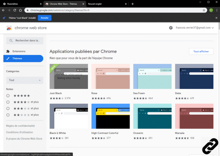Switch to Chrome Web Store - Thèmes tab
Screen dimensions: 220x156
click(65, 4)
